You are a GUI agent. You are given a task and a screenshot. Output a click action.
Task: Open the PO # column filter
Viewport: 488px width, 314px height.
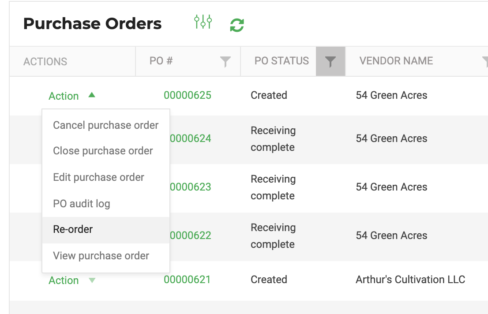[x=225, y=62]
